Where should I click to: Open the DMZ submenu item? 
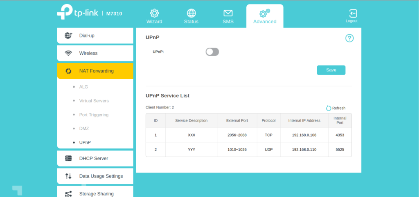tap(84, 128)
